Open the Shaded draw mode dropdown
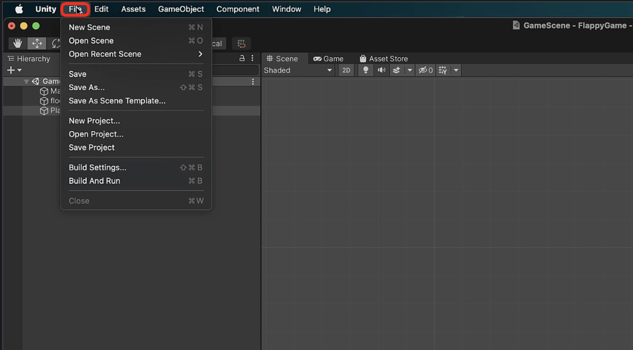Image resolution: width=633 pixels, height=350 pixels. click(x=298, y=70)
